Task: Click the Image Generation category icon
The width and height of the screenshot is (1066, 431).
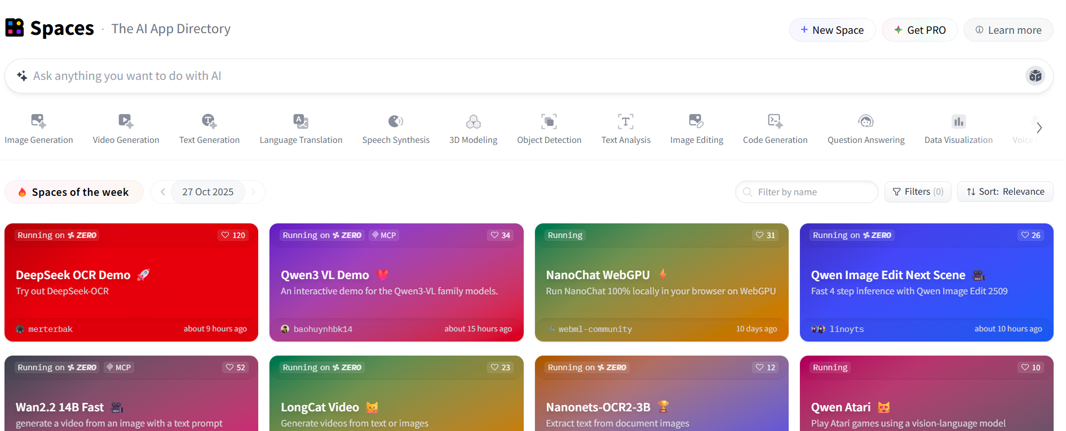Action: tap(38, 121)
